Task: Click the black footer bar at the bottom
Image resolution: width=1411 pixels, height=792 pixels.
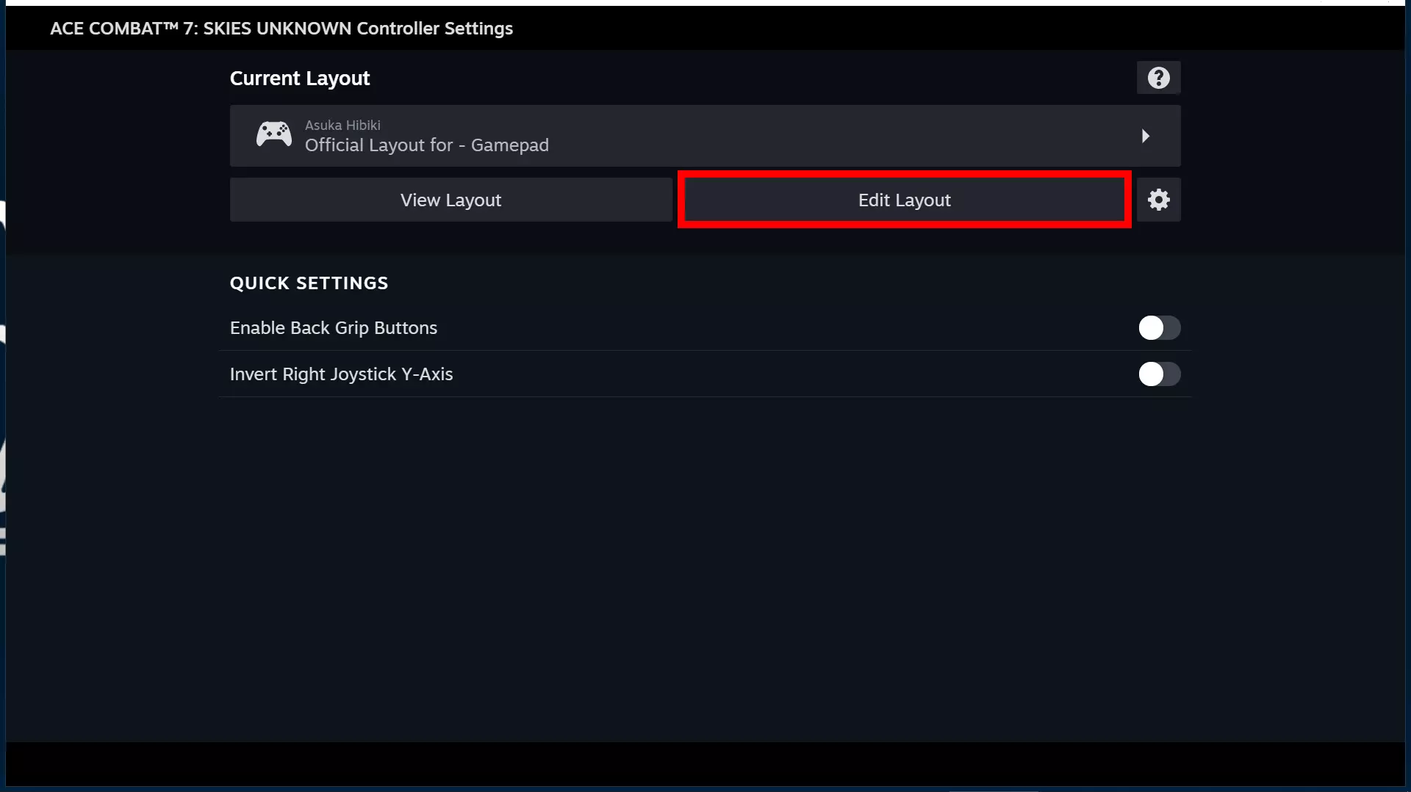Action: [x=705, y=763]
